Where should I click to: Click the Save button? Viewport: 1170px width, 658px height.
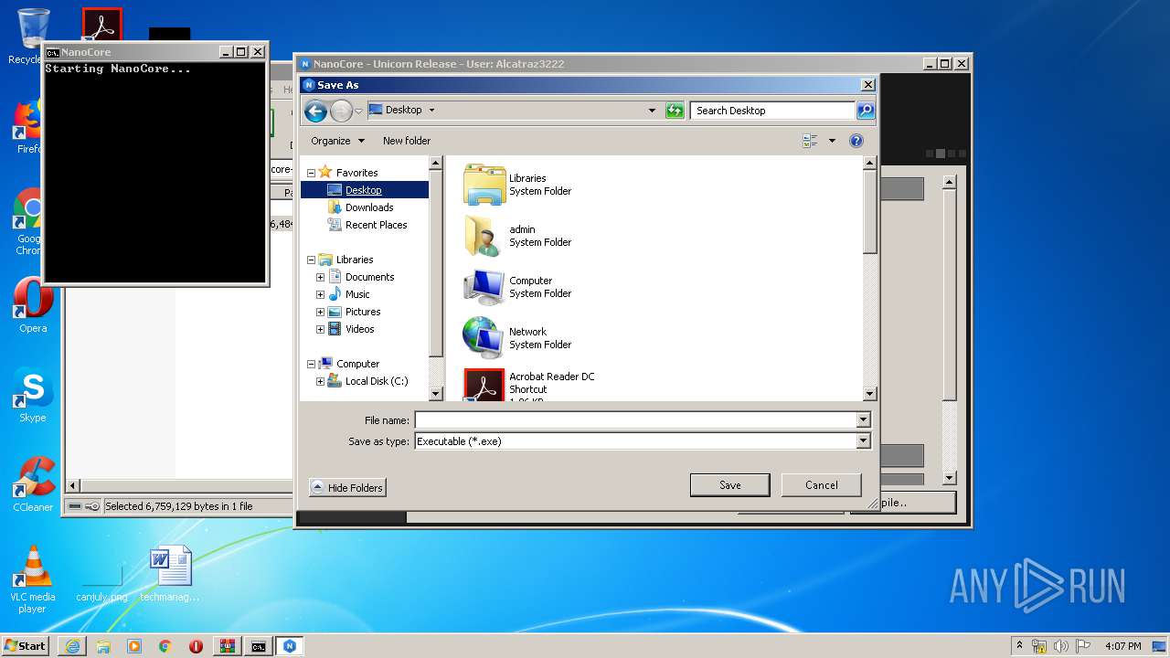tap(730, 485)
